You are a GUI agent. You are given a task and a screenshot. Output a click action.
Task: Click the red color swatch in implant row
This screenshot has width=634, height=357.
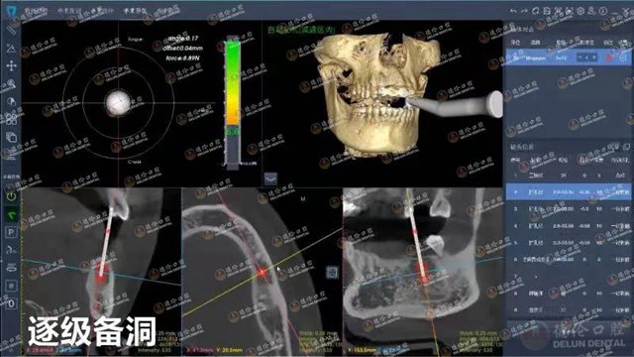click(x=609, y=59)
